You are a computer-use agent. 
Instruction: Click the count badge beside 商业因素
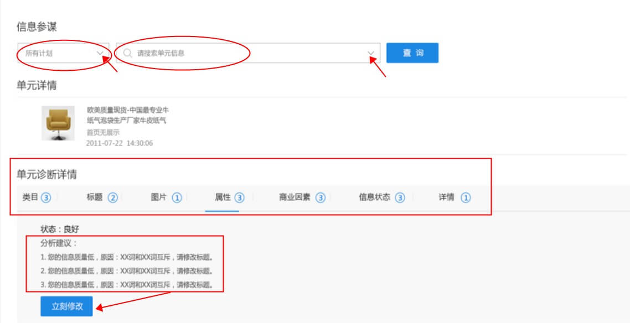click(x=320, y=197)
